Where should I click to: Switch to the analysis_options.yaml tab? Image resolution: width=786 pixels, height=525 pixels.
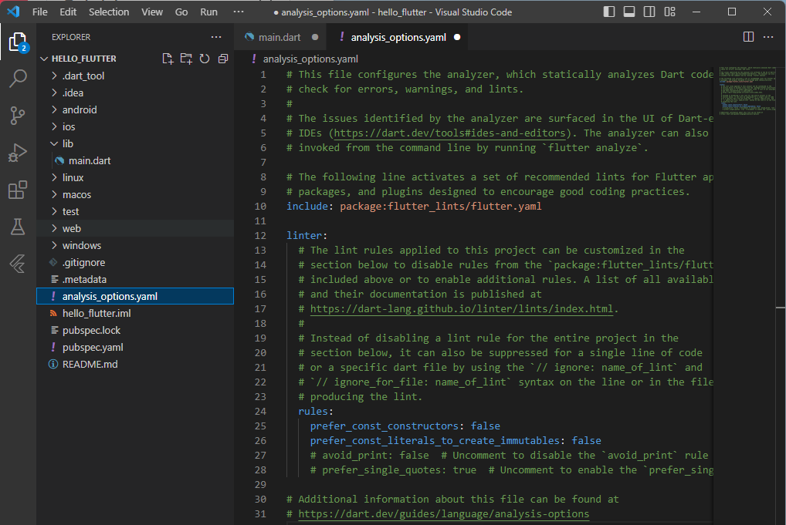point(398,37)
